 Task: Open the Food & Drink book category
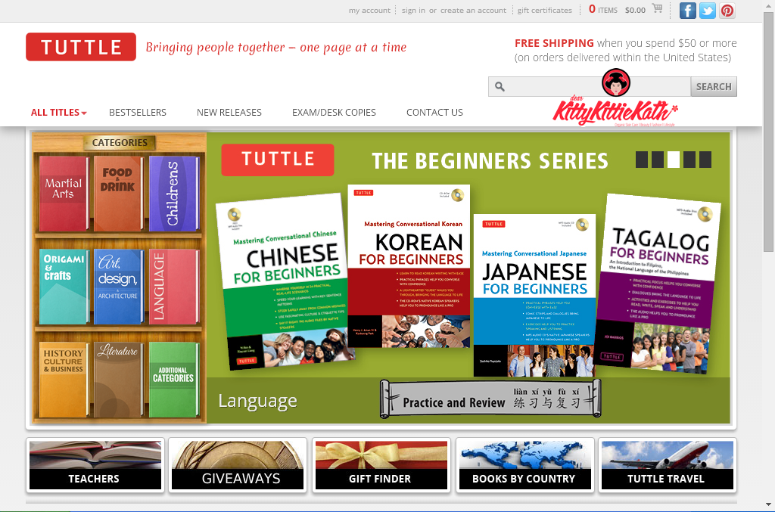point(118,194)
